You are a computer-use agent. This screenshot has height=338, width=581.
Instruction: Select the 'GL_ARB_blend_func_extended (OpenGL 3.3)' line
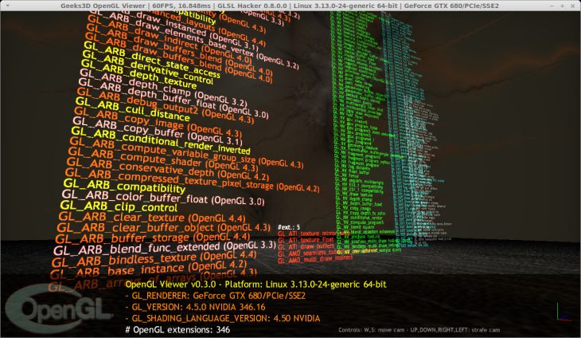(x=165, y=248)
